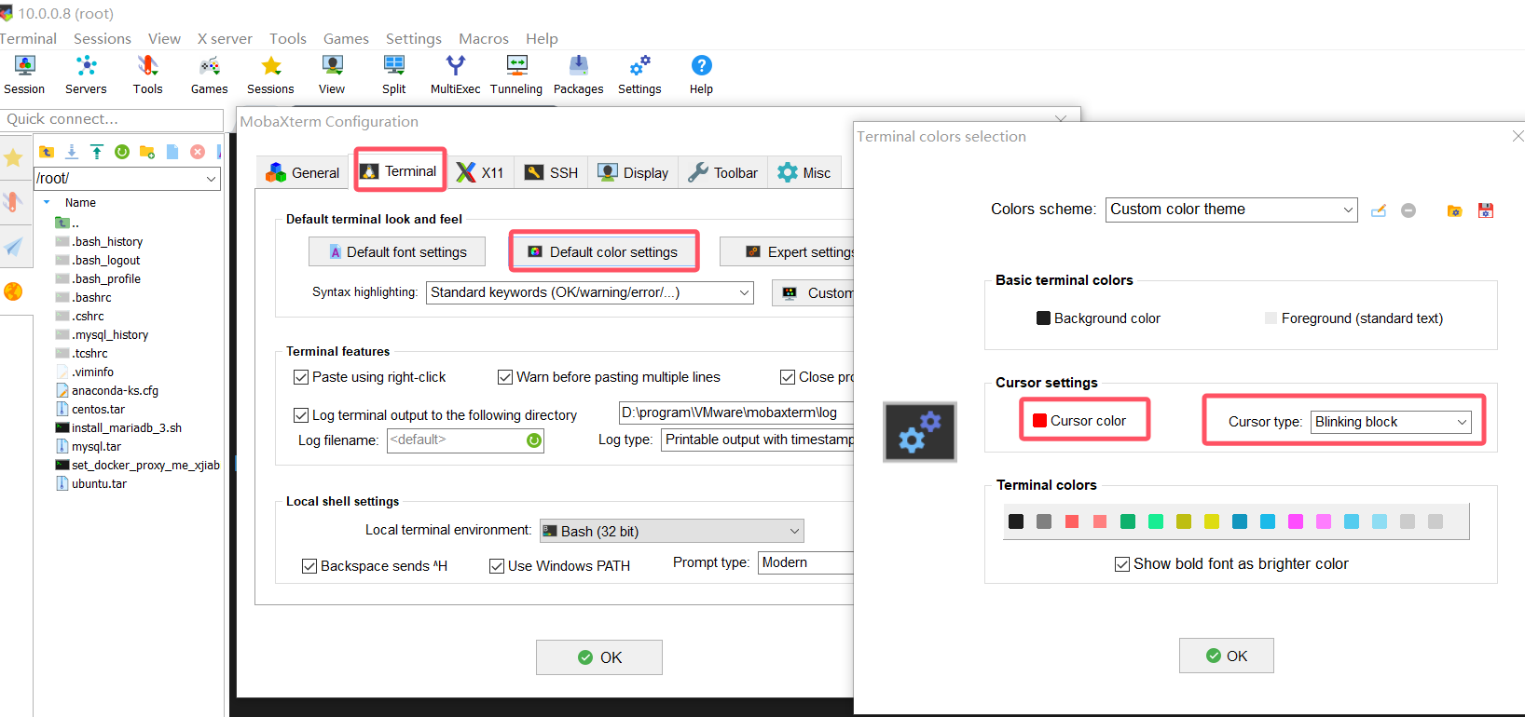
Task: Switch to the Display tab
Action: (x=633, y=172)
